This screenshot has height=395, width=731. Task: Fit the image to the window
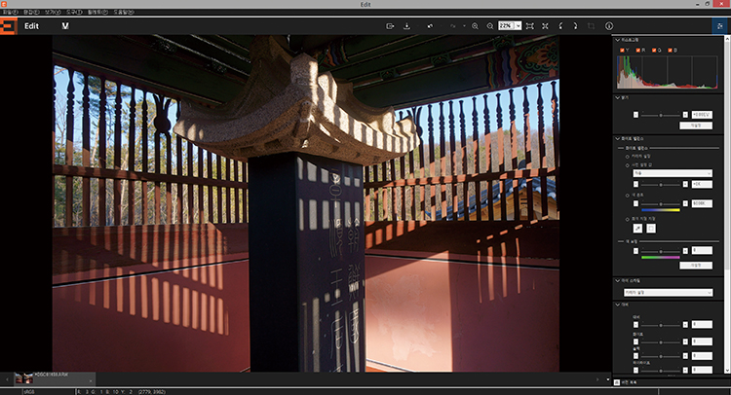[529, 26]
